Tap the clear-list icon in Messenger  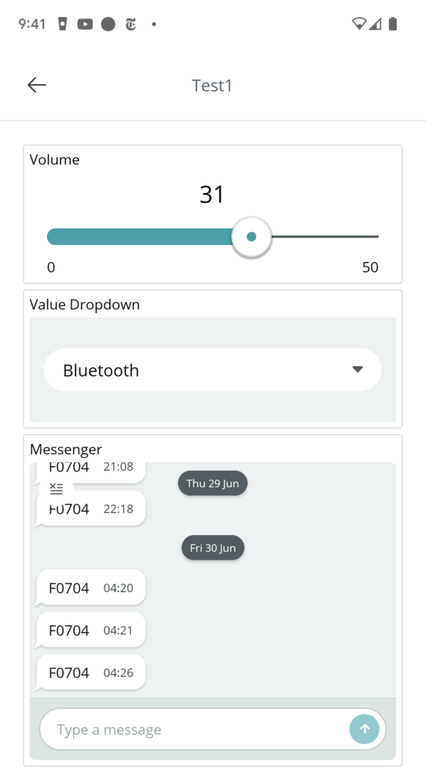coord(56,489)
